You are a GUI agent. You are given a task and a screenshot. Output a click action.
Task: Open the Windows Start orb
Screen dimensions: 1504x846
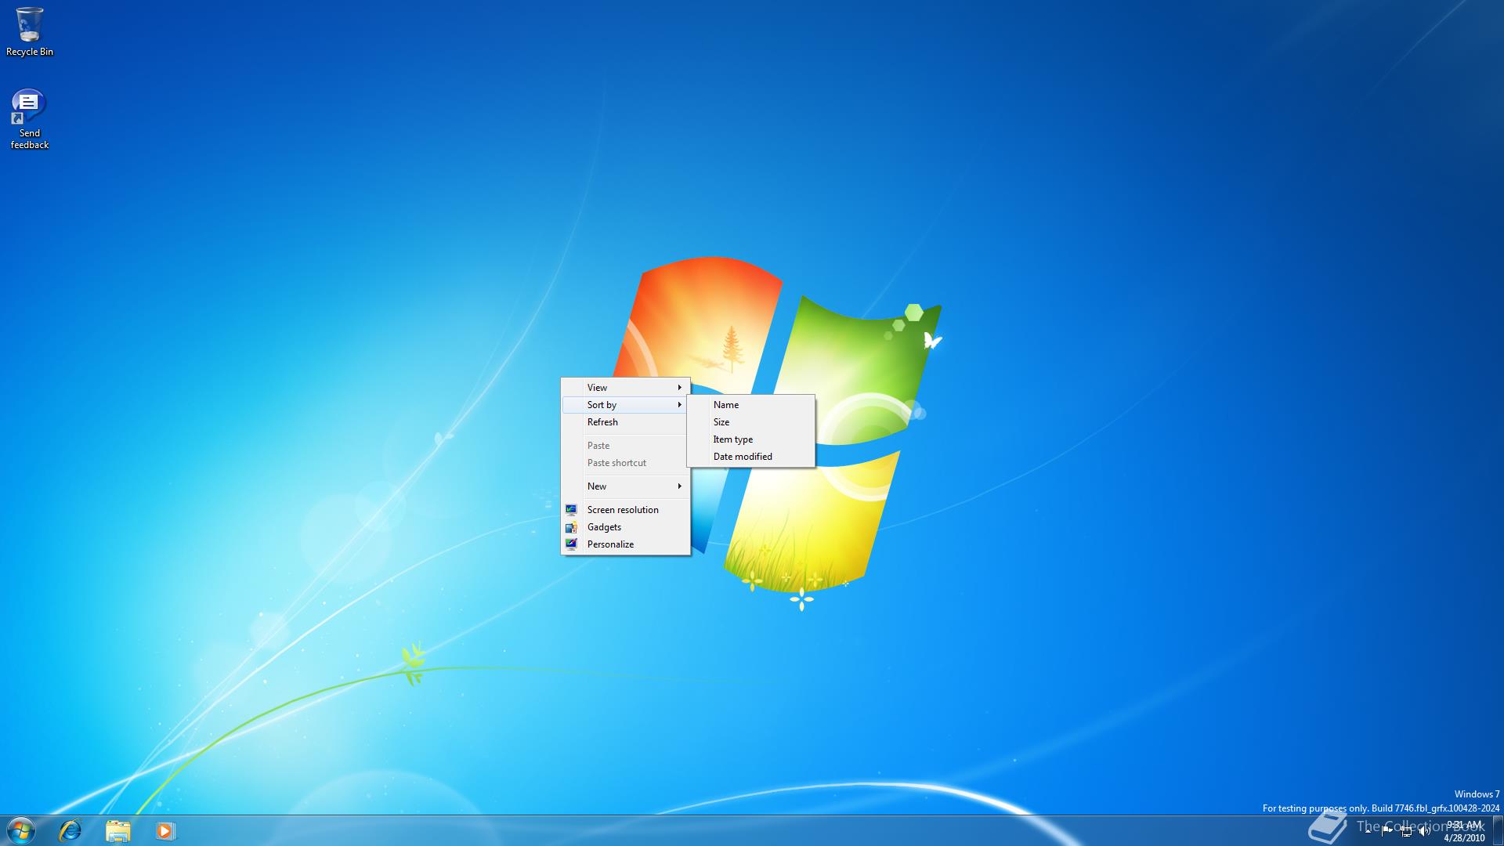point(21,830)
